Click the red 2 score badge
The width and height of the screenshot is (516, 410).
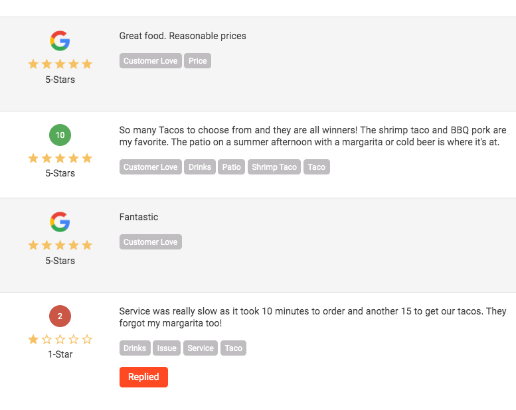tap(60, 316)
